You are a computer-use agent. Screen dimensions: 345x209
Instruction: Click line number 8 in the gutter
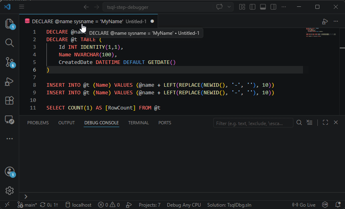[x=34, y=85]
